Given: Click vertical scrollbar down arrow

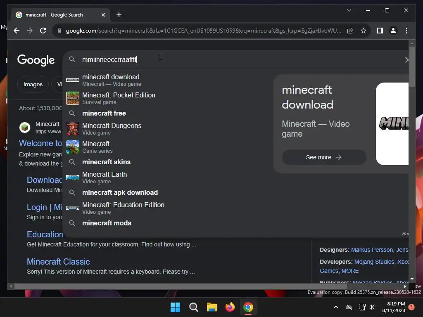Looking at the screenshot, I should click(412, 279).
